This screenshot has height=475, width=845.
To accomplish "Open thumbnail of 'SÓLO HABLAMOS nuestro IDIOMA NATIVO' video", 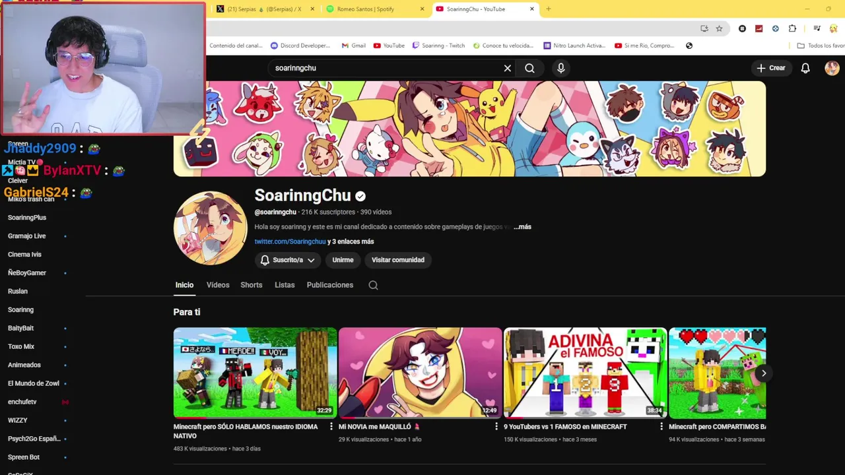I will pyautogui.click(x=255, y=373).
